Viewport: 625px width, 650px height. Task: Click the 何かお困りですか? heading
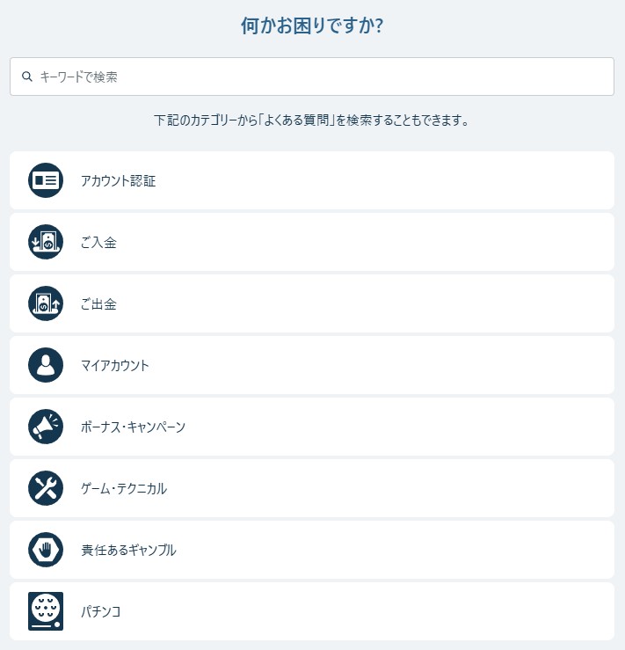(312, 26)
